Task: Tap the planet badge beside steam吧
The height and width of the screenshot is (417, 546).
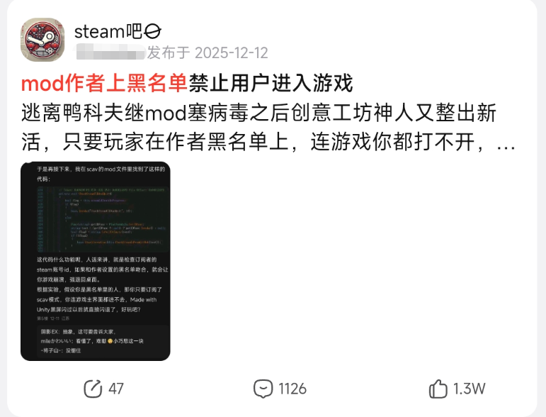Action: click(x=152, y=32)
